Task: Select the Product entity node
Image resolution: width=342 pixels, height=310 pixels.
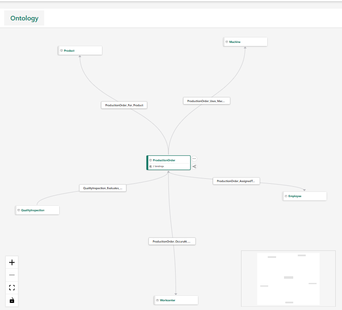Action: pyautogui.click(x=80, y=50)
